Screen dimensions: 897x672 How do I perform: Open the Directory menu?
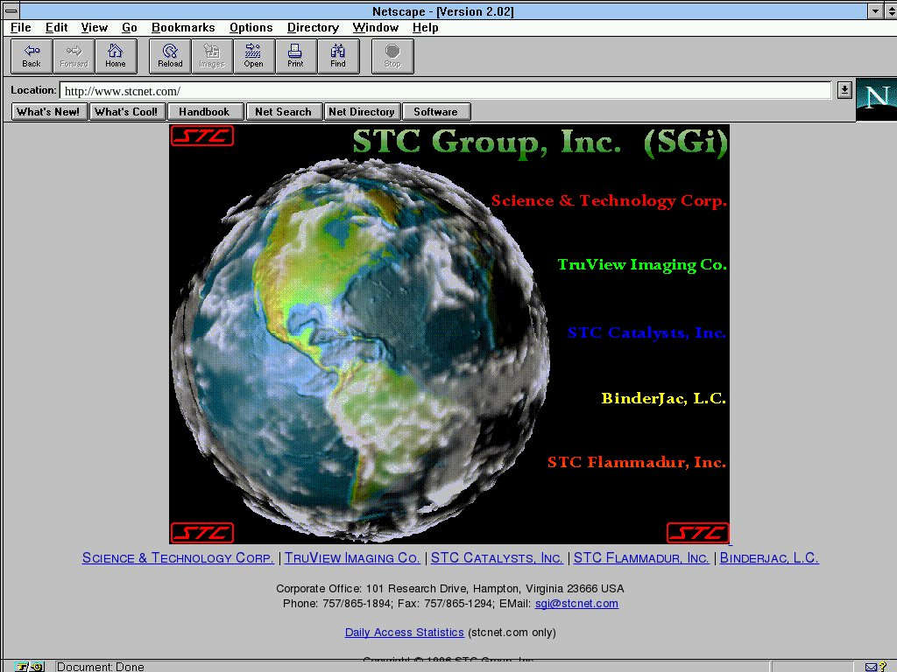point(313,27)
